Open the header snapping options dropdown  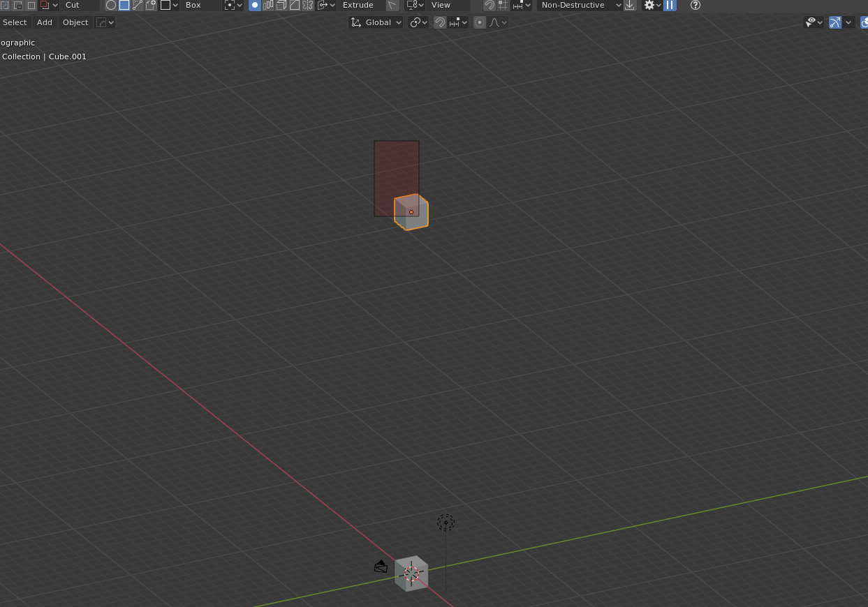point(459,22)
